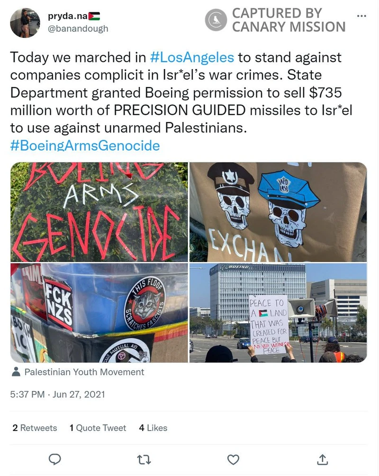View the 1 Quote Tweet list
The height and width of the screenshot is (476, 379).
pos(98,428)
